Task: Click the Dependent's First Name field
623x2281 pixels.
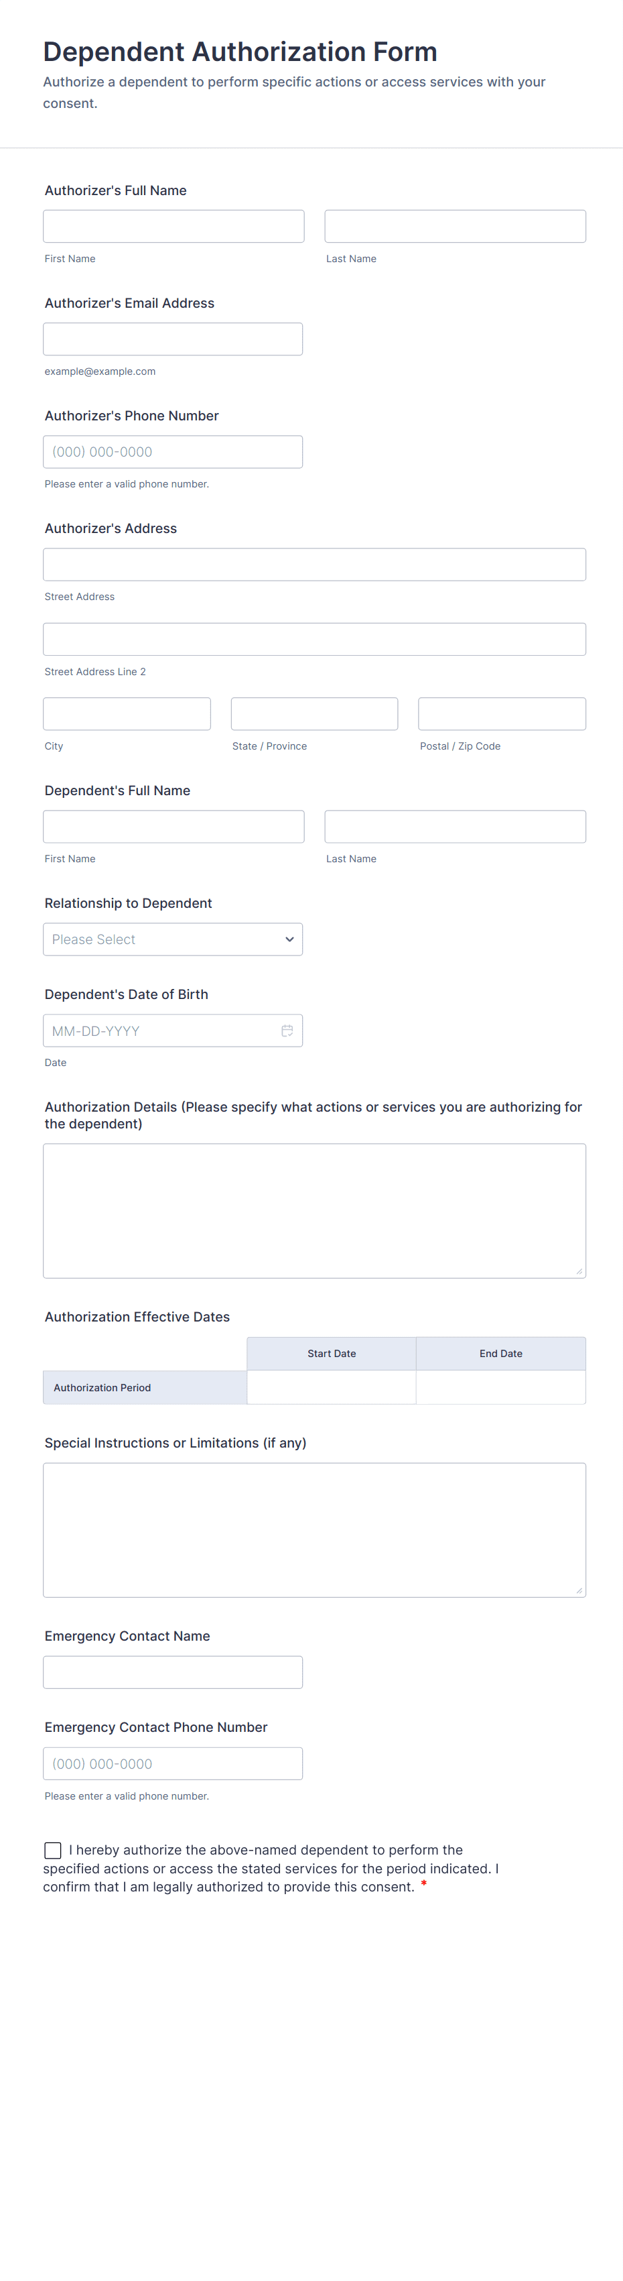Action: coord(174,827)
